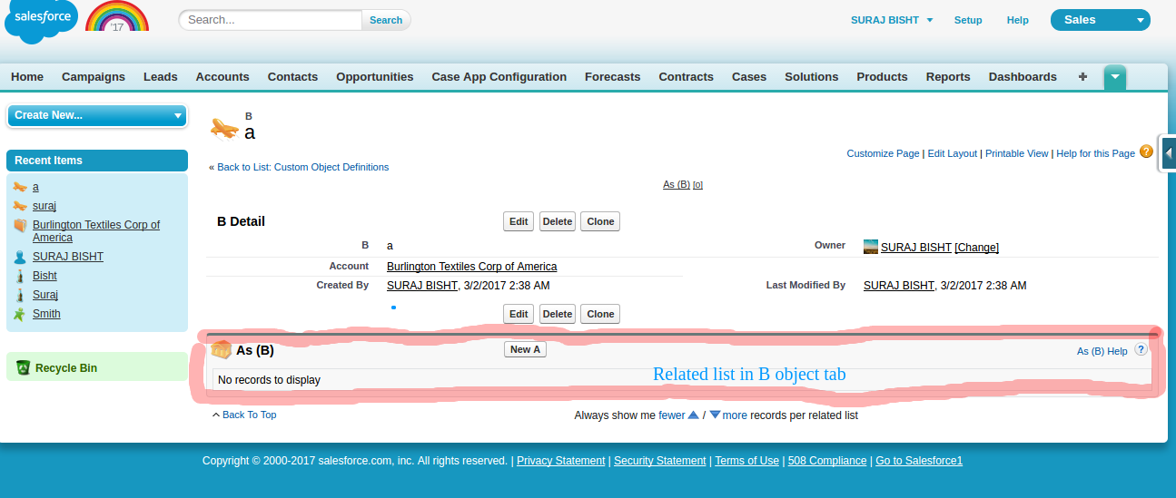Click the Smith lead icon in Recent Items
1176x498 pixels.
(20, 314)
